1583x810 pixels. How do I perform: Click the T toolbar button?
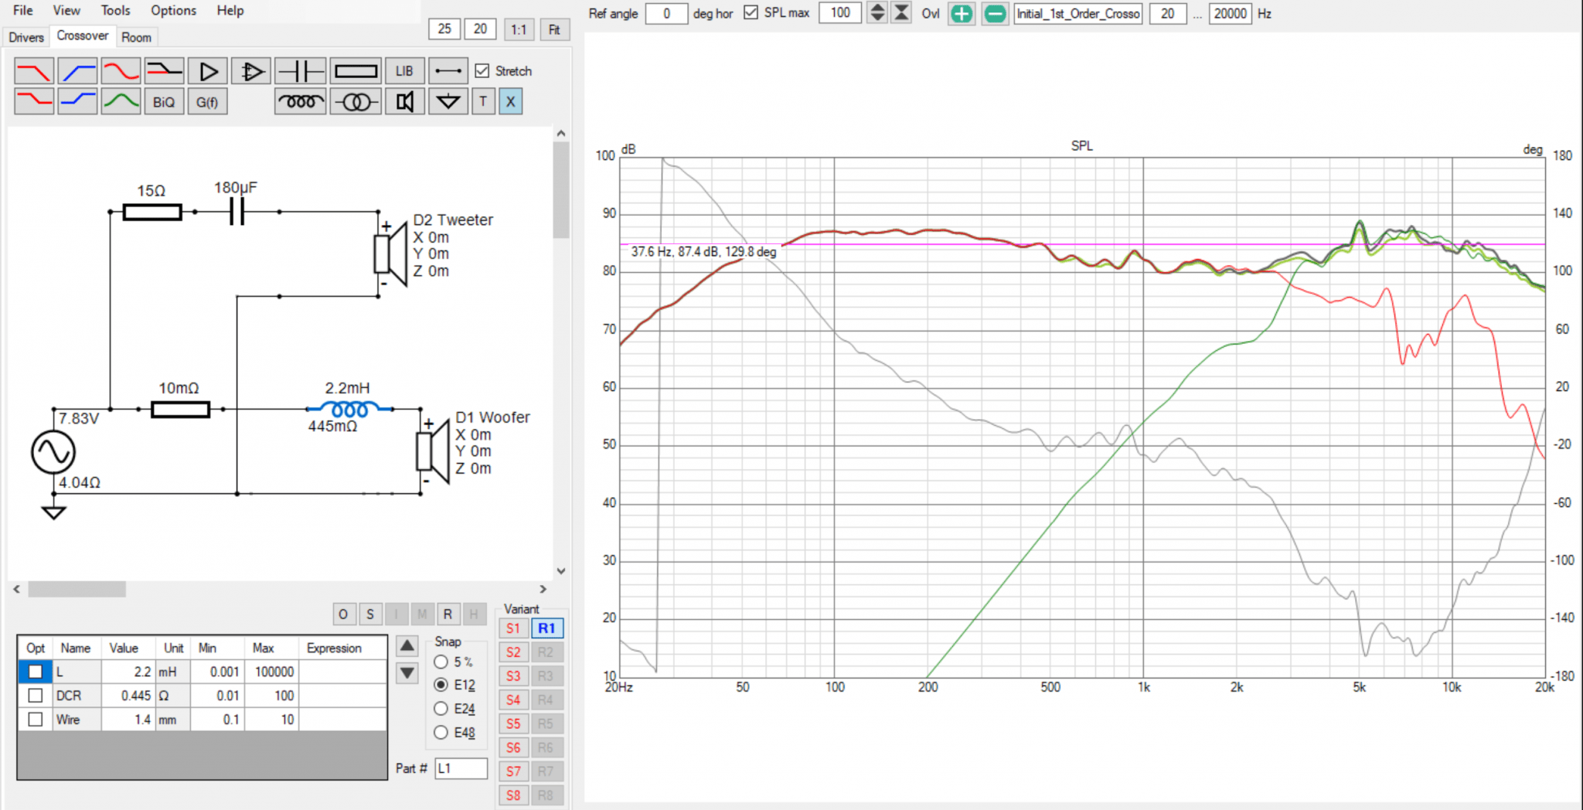point(483,101)
